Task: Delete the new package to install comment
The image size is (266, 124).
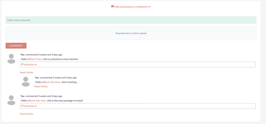Action: (x=30, y=114)
